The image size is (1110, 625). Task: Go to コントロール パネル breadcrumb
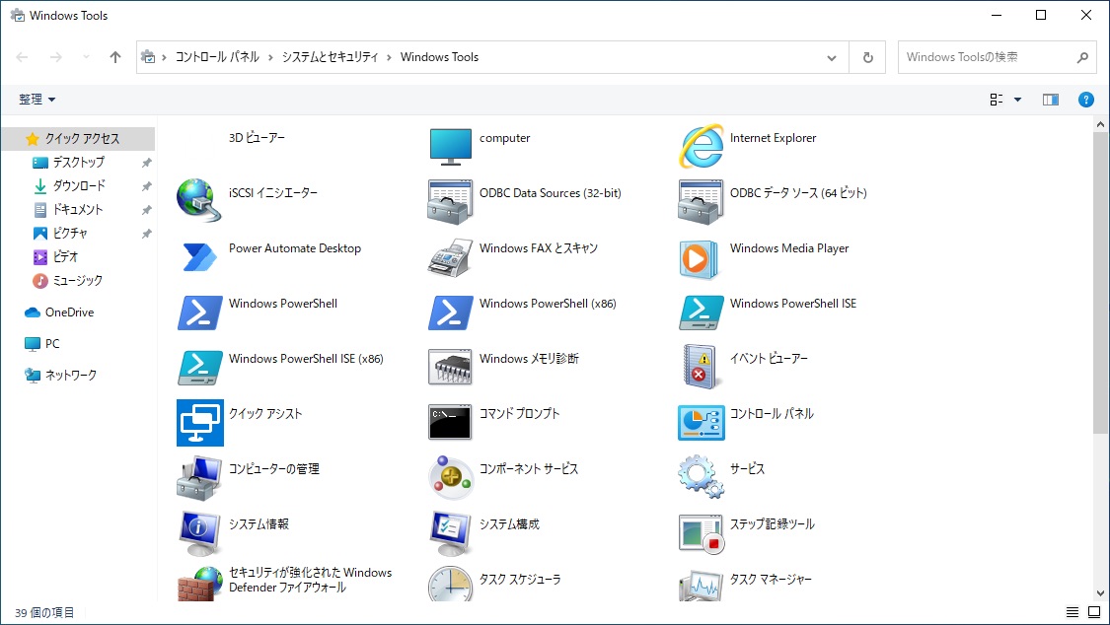pos(217,57)
